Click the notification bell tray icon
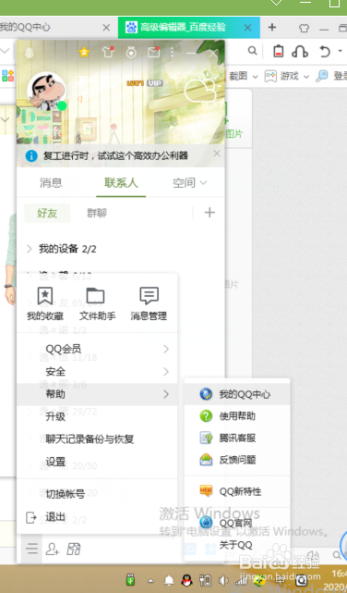This screenshot has width=347, height=593. 169,580
